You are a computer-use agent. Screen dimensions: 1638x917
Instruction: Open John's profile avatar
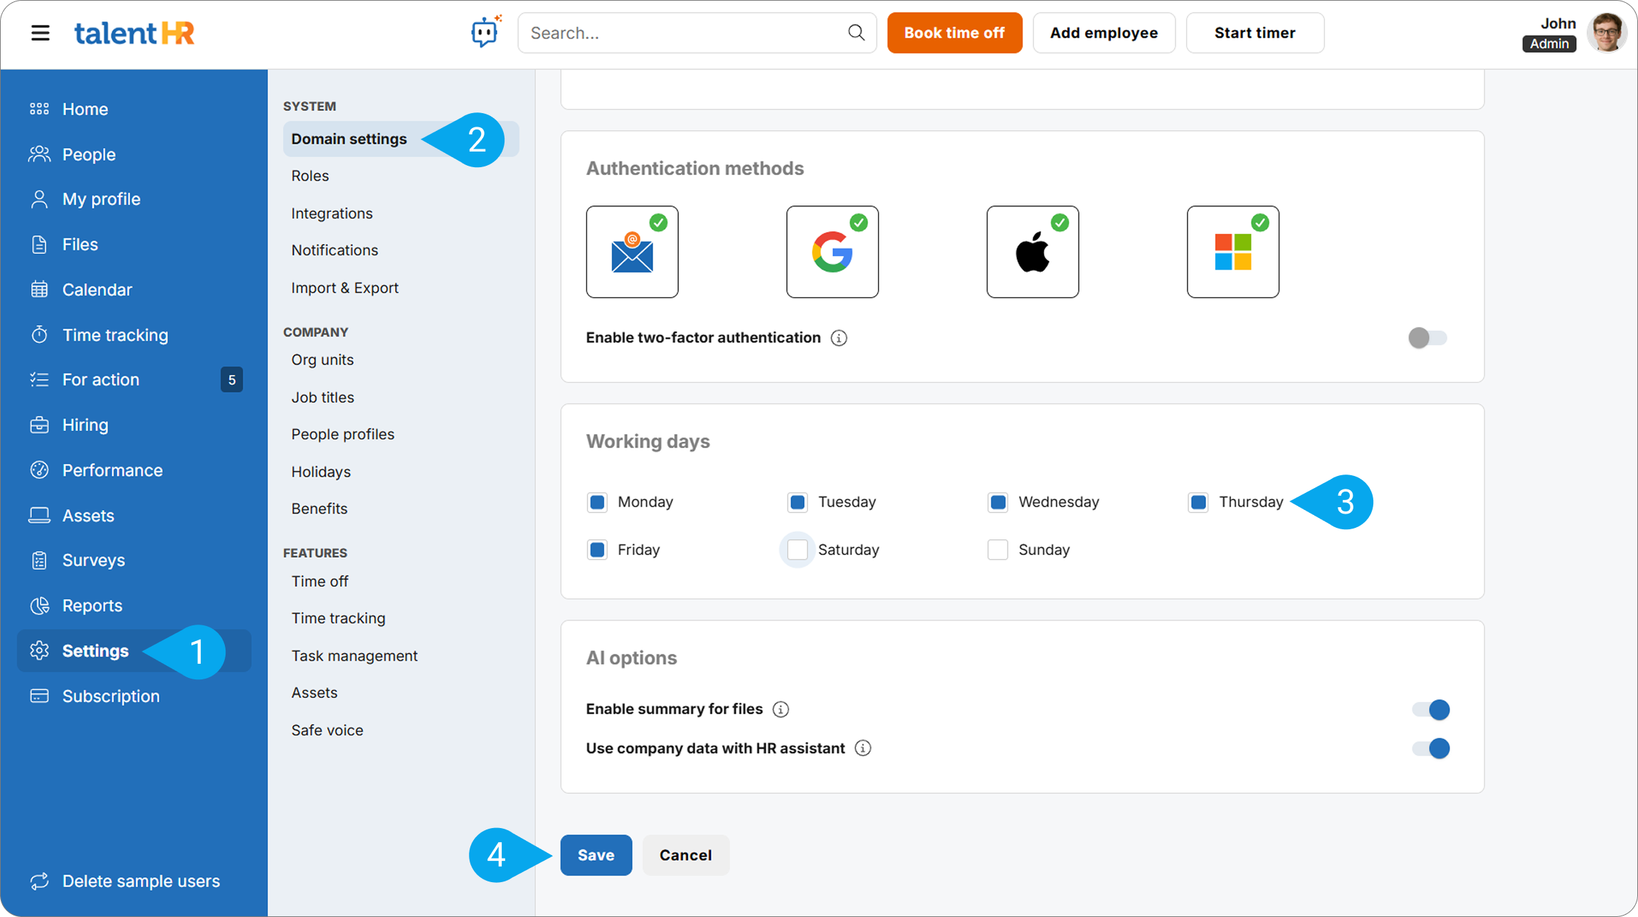click(x=1607, y=33)
